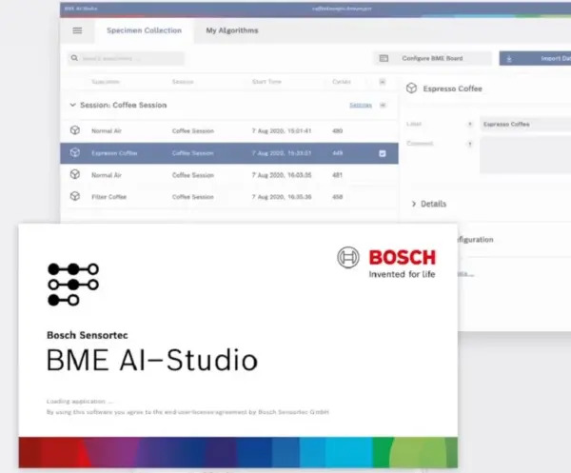
Task: Click the help icon next to Label
Action: (x=470, y=124)
